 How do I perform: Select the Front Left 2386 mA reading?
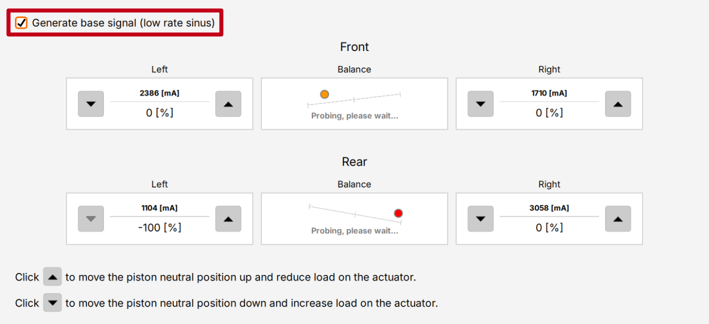pos(159,93)
